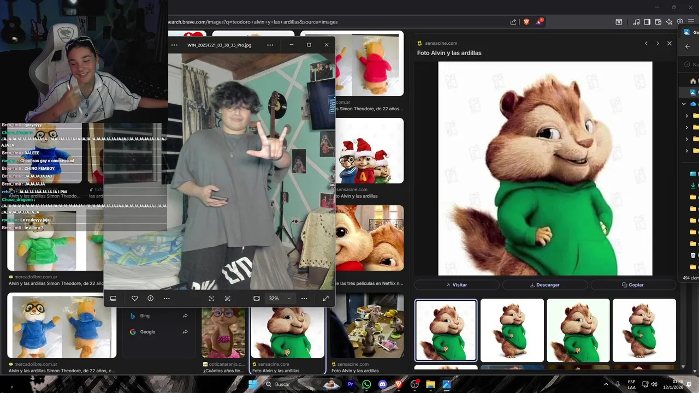
Task: Open the chipmunks with Santa hats image result
Action: point(369,151)
